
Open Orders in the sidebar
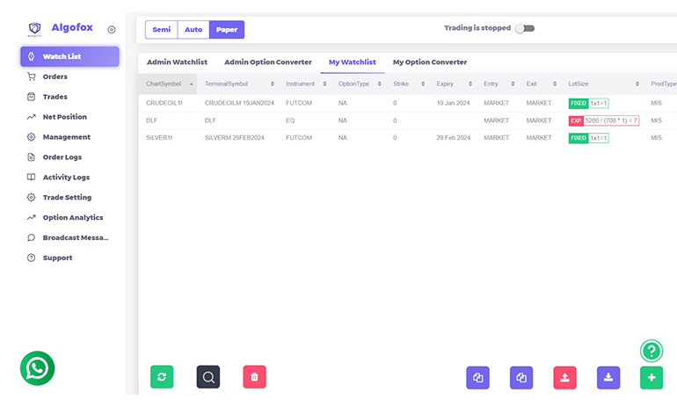pos(55,76)
